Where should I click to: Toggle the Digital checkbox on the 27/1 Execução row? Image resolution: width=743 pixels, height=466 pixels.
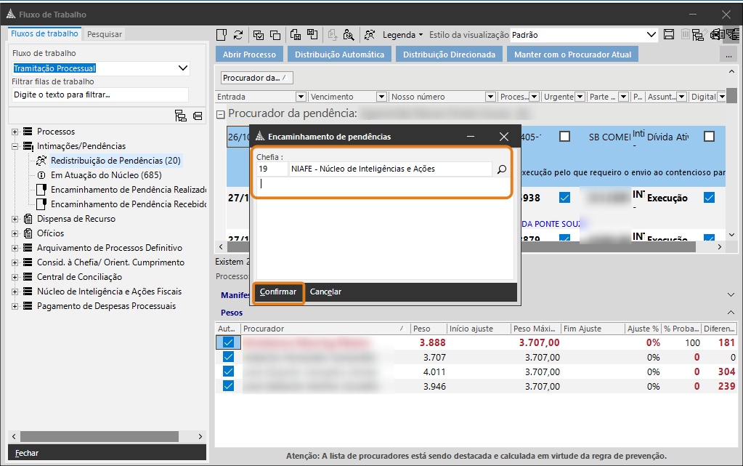(x=710, y=198)
